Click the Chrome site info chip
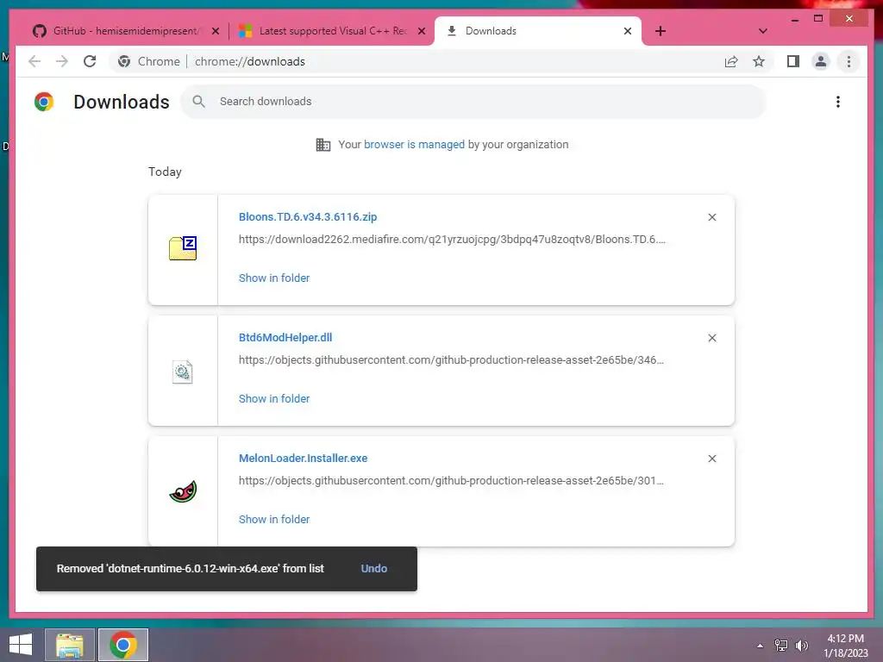The width and height of the screenshot is (883, 662). (x=149, y=61)
